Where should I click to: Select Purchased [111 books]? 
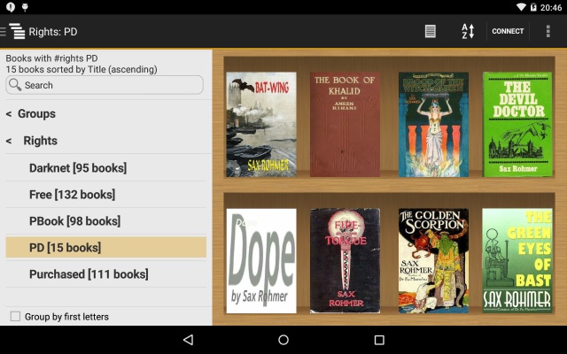pyautogui.click(x=106, y=274)
